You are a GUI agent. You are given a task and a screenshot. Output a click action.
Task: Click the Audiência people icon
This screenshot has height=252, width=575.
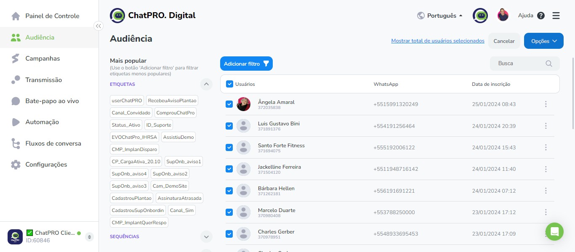pos(16,37)
